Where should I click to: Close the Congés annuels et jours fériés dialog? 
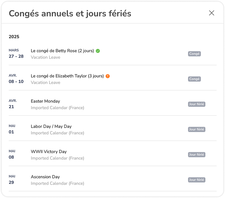(212, 13)
